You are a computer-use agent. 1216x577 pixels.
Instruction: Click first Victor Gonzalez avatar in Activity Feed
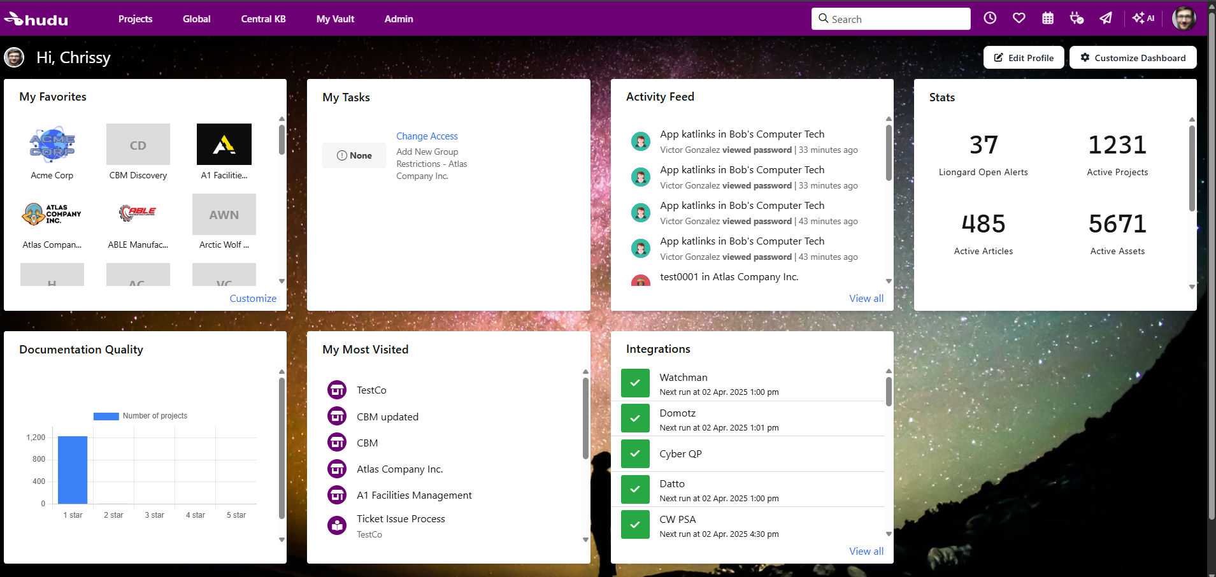pos(641,141)
